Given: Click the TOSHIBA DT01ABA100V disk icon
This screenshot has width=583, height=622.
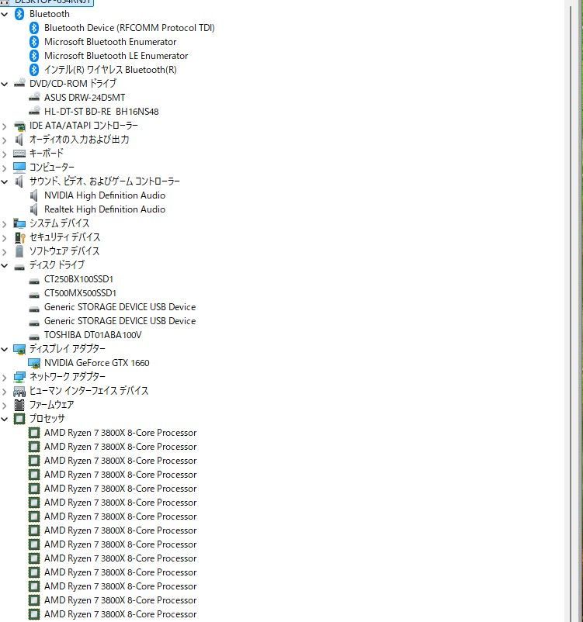Looking at the screenshot, I should coord(34,337).
